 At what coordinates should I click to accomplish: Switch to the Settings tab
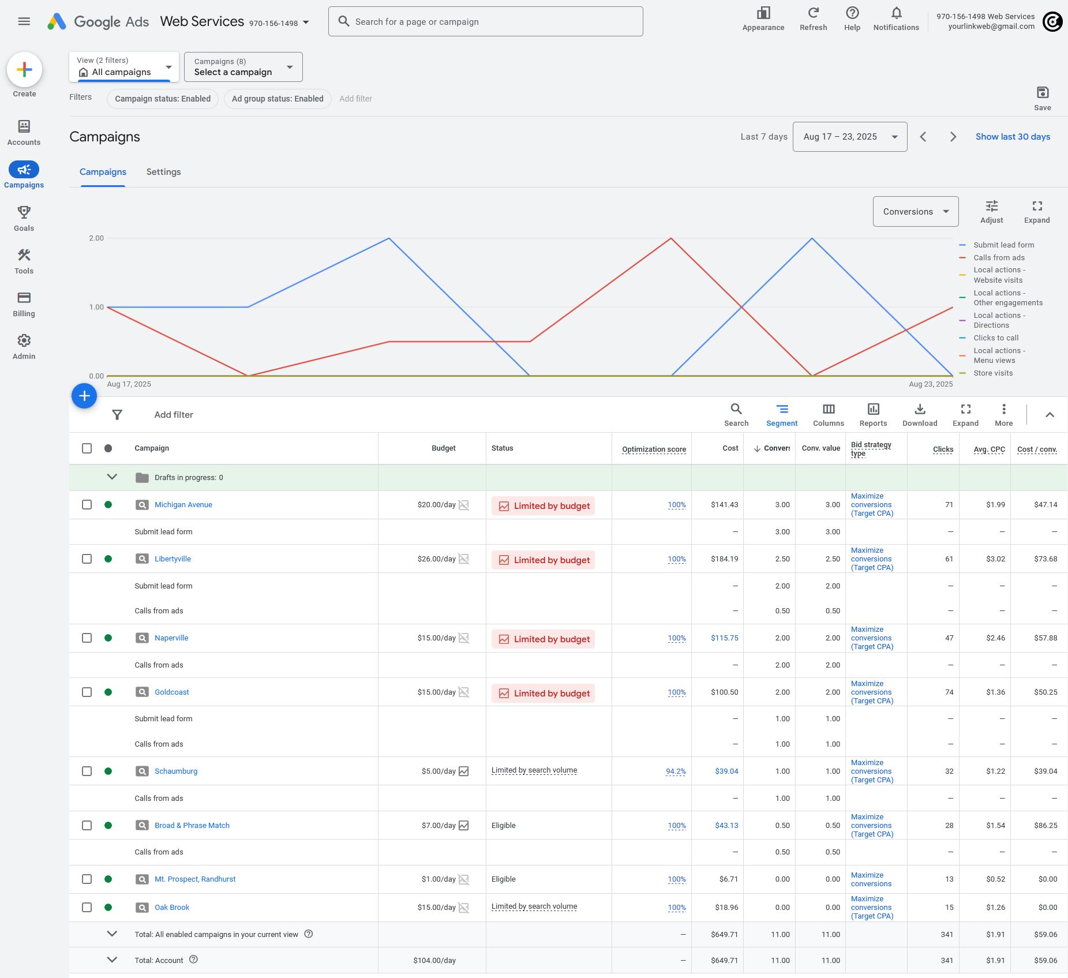click(163, 172)
